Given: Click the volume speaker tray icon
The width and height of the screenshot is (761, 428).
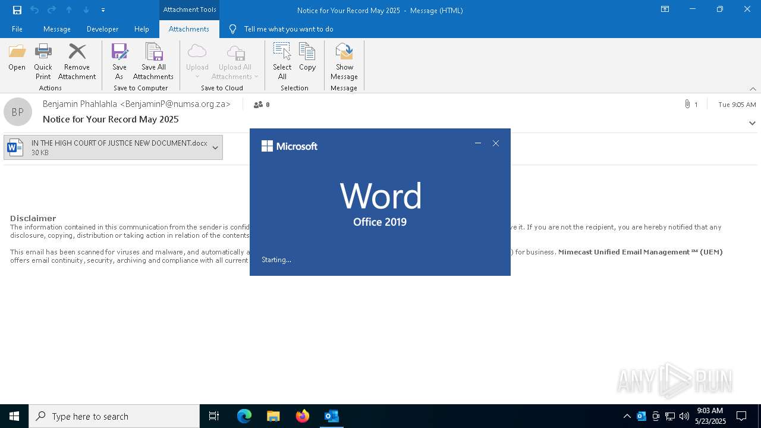Looking at the screenshot, I should (x=684, y=416).
